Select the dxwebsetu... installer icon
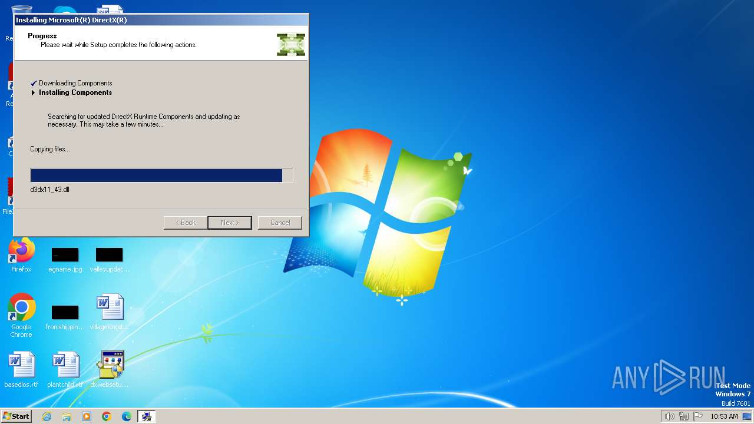Screen dimensions: 754x424 109,370
